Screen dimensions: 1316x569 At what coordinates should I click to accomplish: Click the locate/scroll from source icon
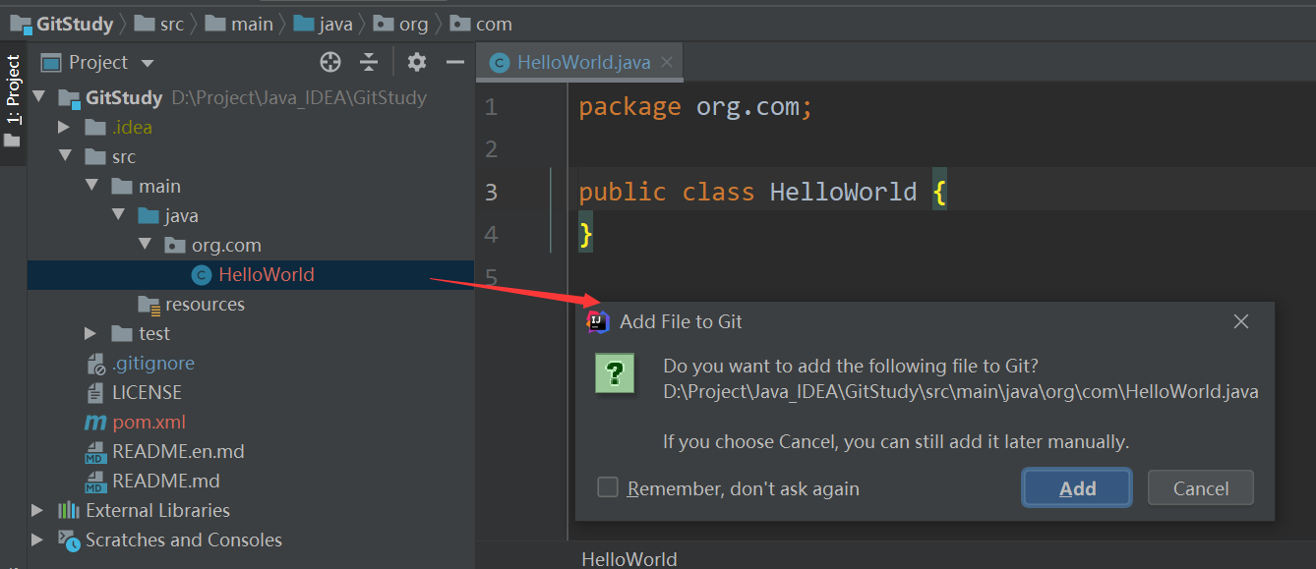(x=330, y=63)
